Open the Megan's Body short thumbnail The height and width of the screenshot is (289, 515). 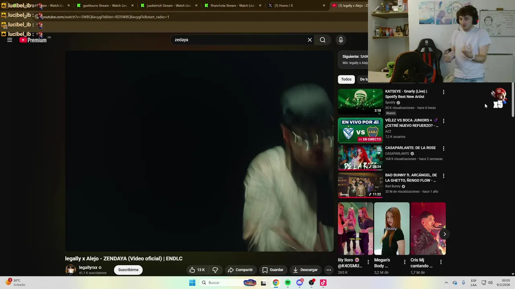pyautogui.click(x=392, y=228)
